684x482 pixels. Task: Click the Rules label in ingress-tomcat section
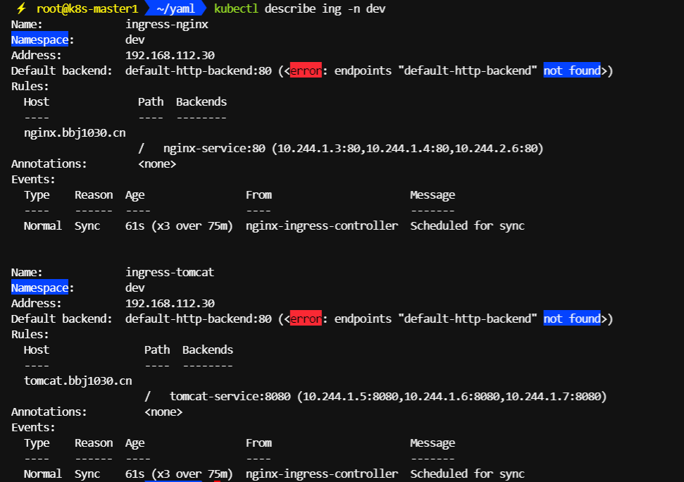point(30,334)
